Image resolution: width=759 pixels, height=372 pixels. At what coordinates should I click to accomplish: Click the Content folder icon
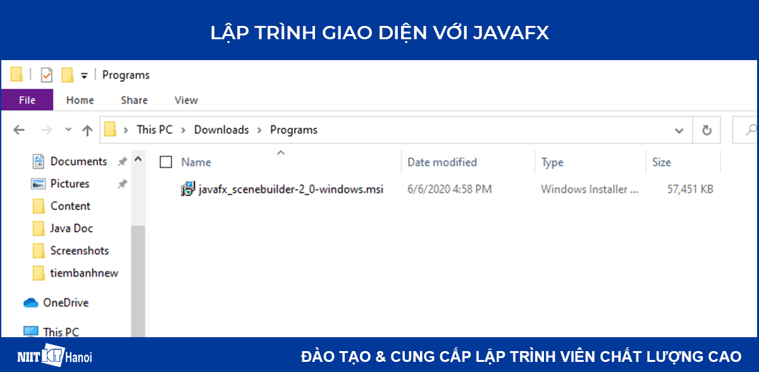pyautogui.click(x=39, y=206)
